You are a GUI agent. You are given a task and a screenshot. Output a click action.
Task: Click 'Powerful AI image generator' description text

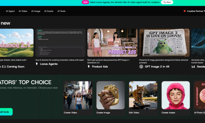tap(164, 61)
